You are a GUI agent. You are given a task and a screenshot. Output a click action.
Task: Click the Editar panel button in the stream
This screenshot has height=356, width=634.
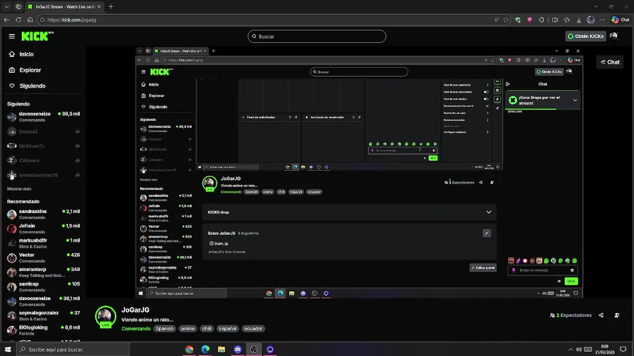(483, 267)
